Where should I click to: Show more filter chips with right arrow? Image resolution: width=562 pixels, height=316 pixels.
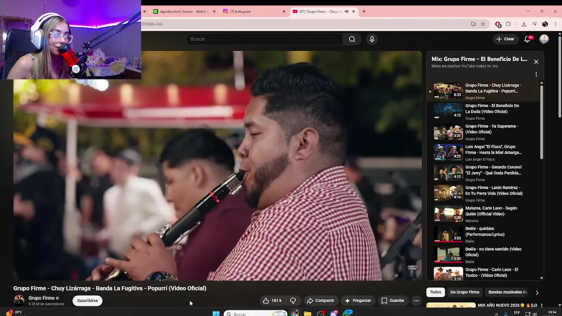537,292
